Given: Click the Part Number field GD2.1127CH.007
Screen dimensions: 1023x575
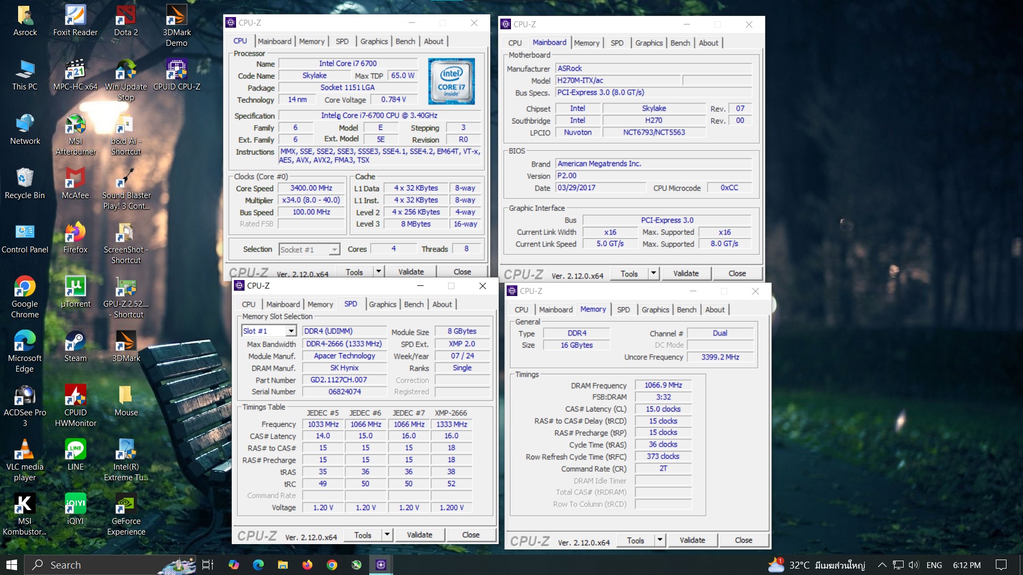Looking at the screenshot, I should tap(345, 380).
